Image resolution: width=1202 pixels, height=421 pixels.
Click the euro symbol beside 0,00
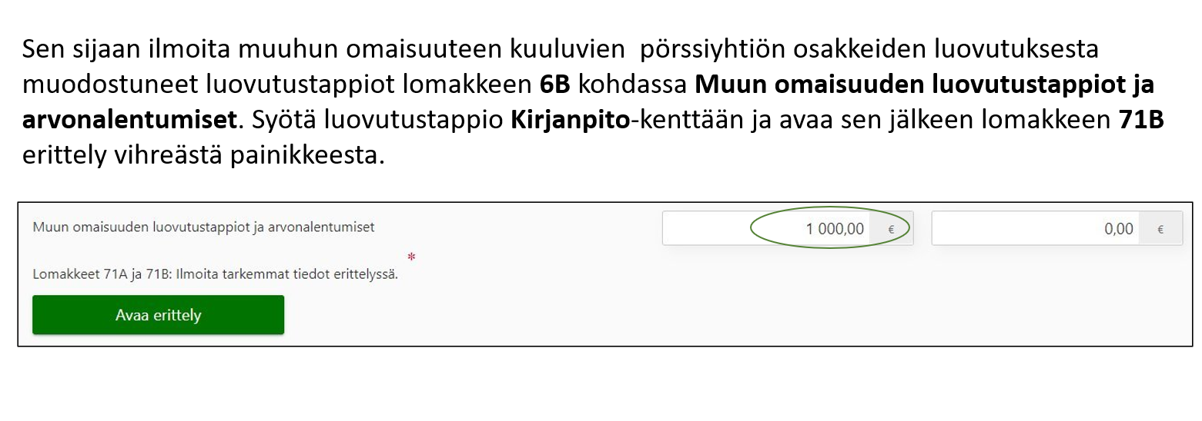(1160, 229)
